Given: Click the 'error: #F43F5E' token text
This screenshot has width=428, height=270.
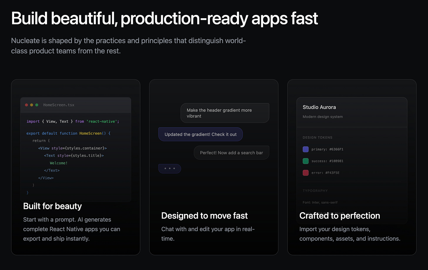Looking at the screenshot, I should (325, 173).
